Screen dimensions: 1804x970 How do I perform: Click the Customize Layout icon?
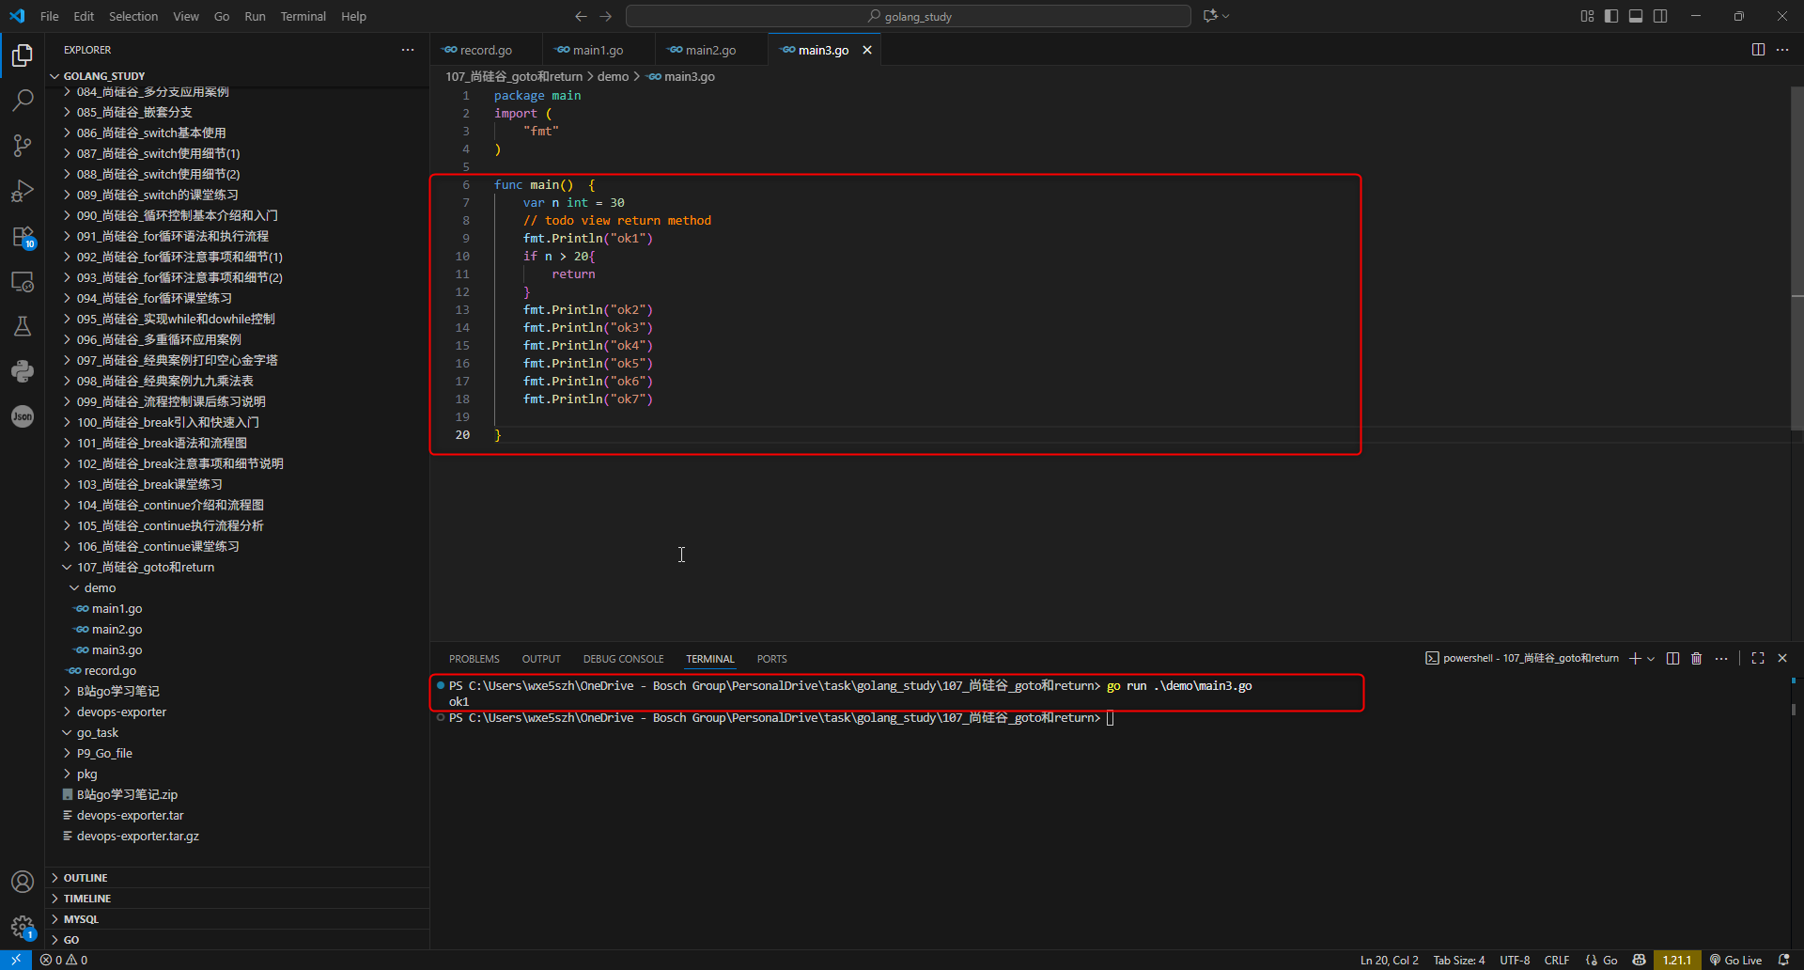(1587, 16)
